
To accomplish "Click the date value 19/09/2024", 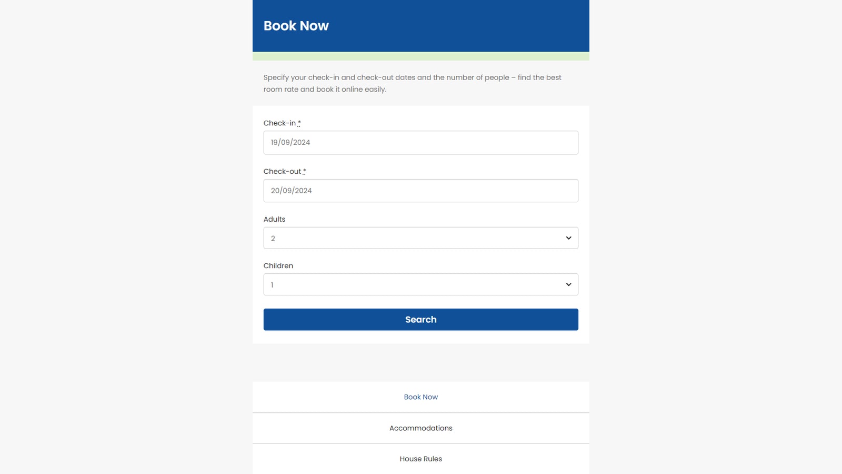I will (x=290, y=142).
